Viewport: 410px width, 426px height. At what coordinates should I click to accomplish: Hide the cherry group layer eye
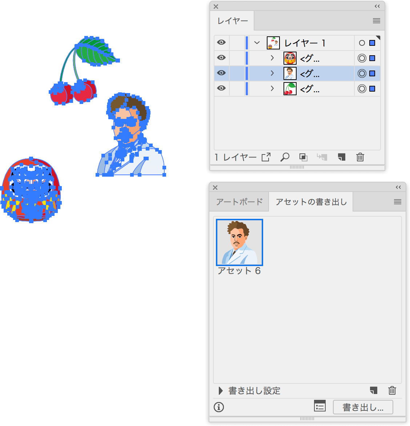[221, 88]
